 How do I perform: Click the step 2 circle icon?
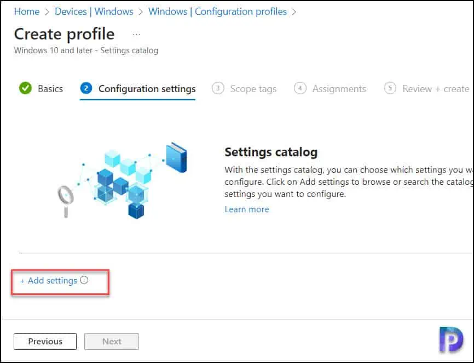point(86,88)
